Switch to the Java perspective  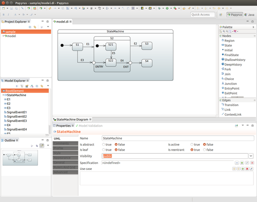[249, 15]
